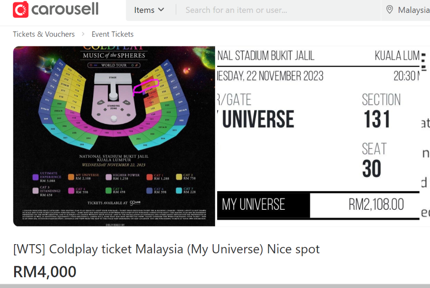Image resolution: width=430 pixels, height=288 pixels.
Task: Click Seat 30 on the ticket image
Action: 371,168
